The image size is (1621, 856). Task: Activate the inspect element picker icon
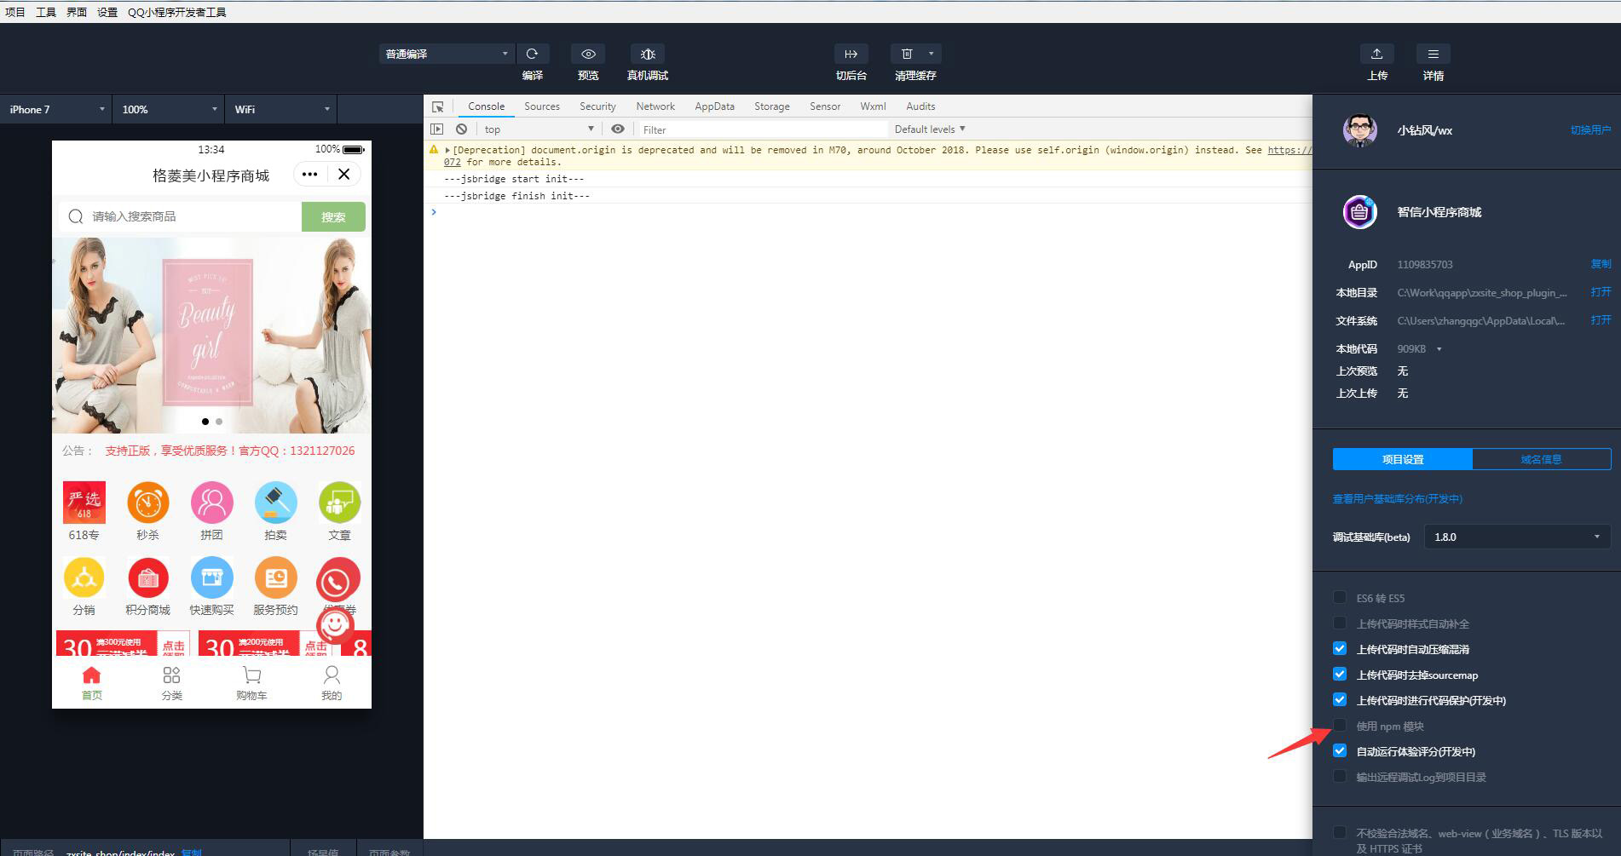(438, 106)
